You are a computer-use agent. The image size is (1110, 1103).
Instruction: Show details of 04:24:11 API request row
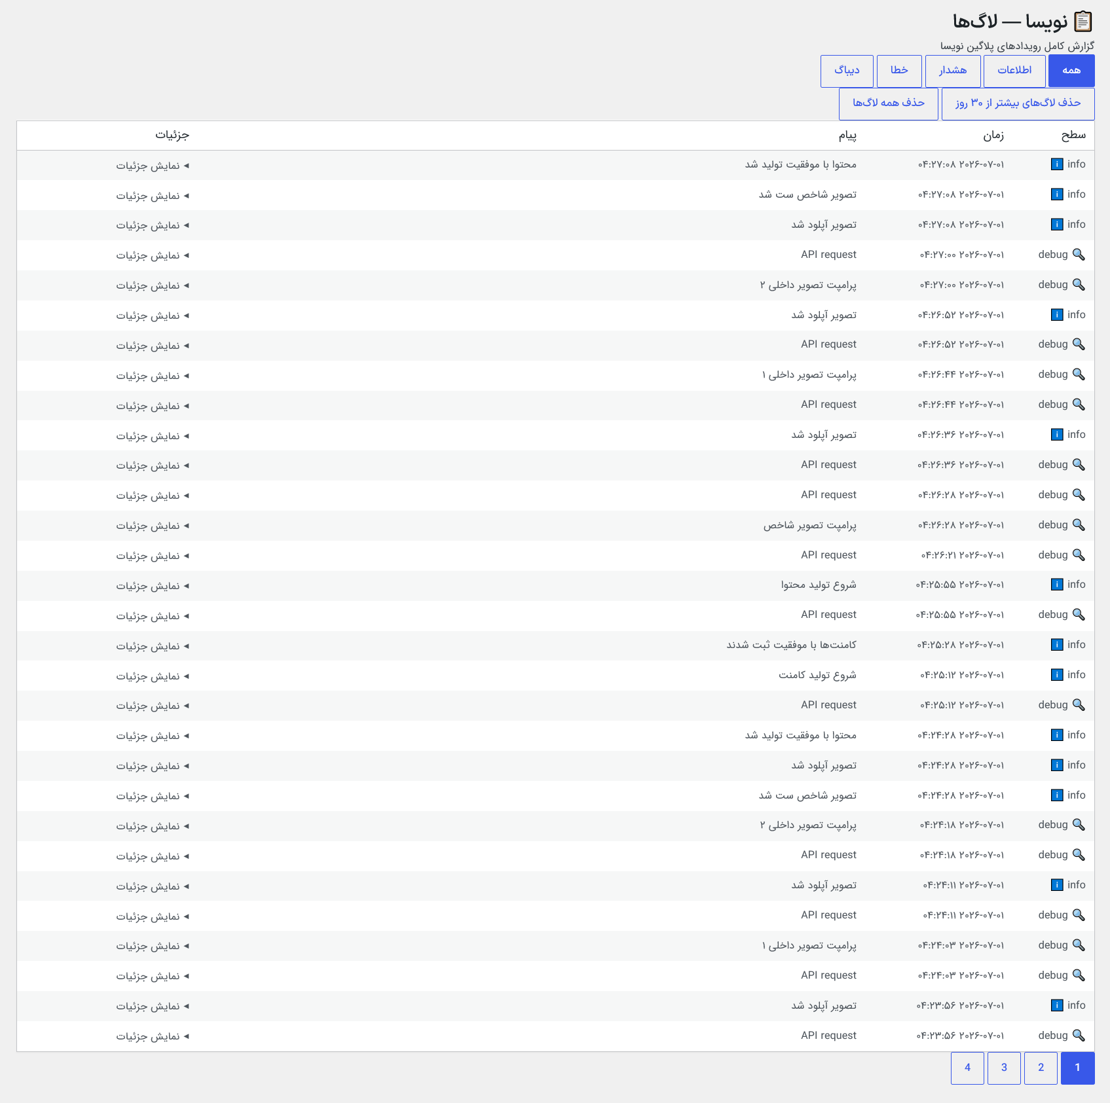pos(153,916)
